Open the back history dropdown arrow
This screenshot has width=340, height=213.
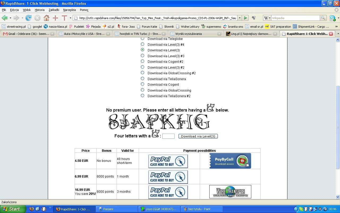pyautogui.click(x=10, y=18)
